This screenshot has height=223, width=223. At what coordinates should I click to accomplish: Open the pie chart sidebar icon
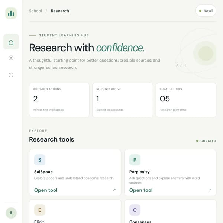tap(11, 75)
